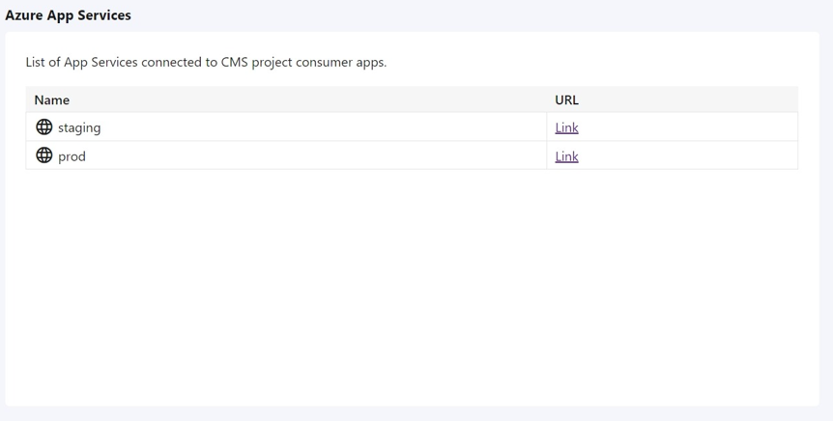Image resolution: width=833 pixels, height=421 pixels.
Task: Click the Azure App Services heading
Action: point(68,15)
